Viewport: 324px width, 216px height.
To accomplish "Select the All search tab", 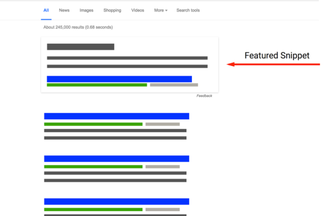I will point(46,10).
